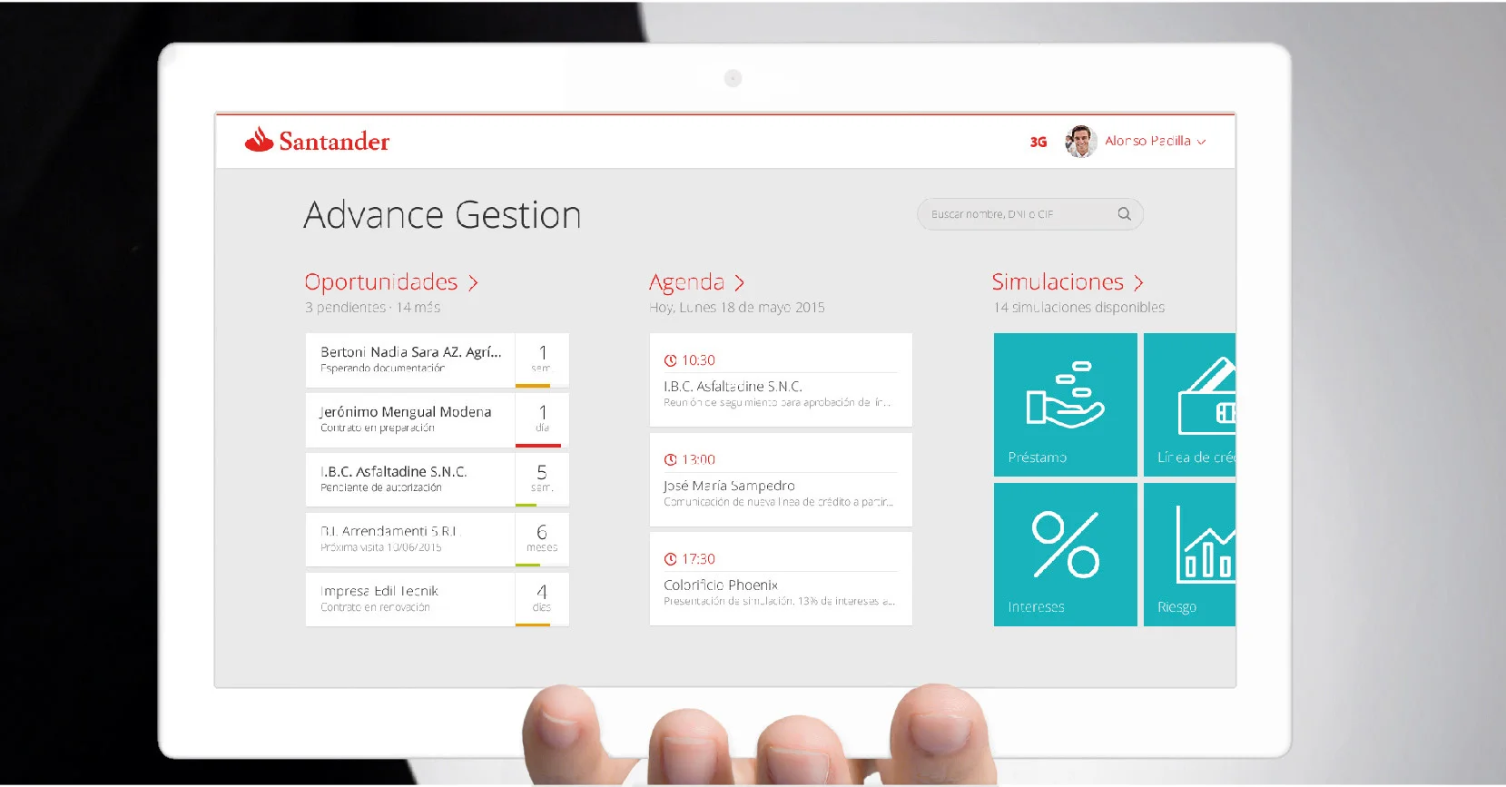The height and width of the screenshot is (787, 1506).
Task: Open the Agenda section heading
Action: tap(686, 283)
